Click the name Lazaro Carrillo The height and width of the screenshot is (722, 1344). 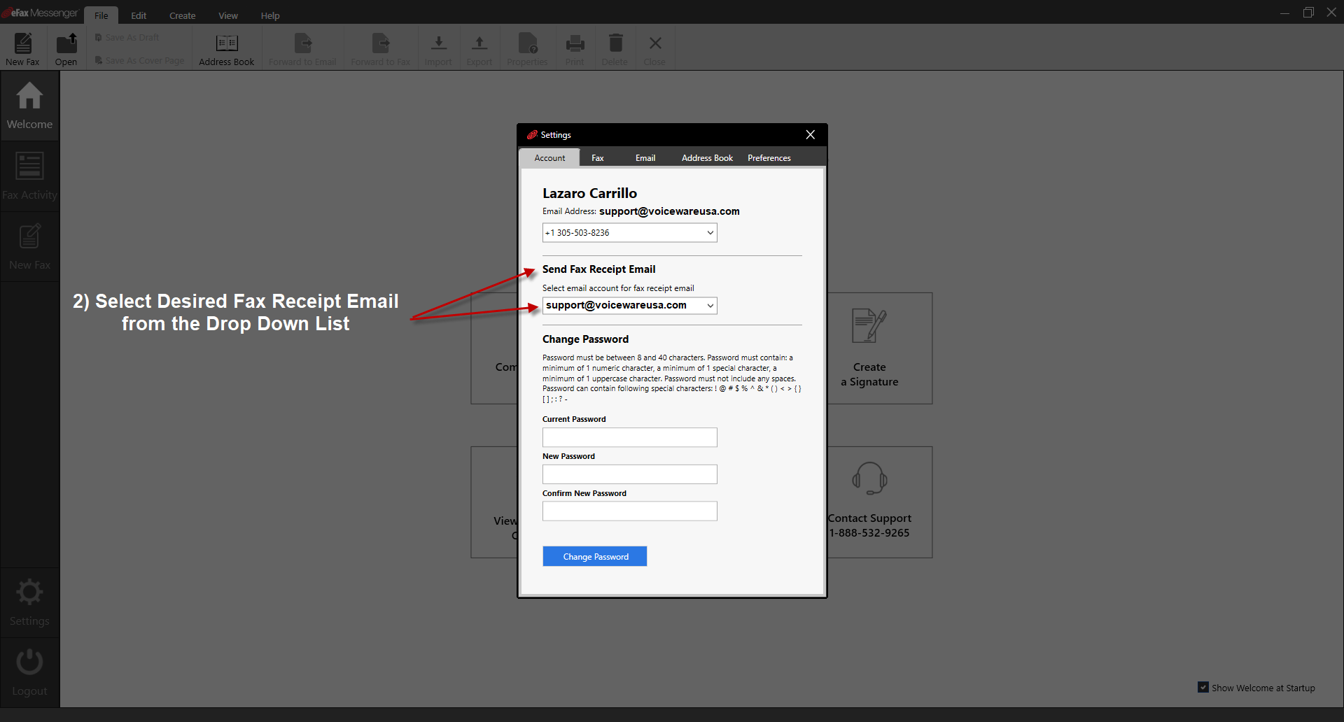pos(589,193)
